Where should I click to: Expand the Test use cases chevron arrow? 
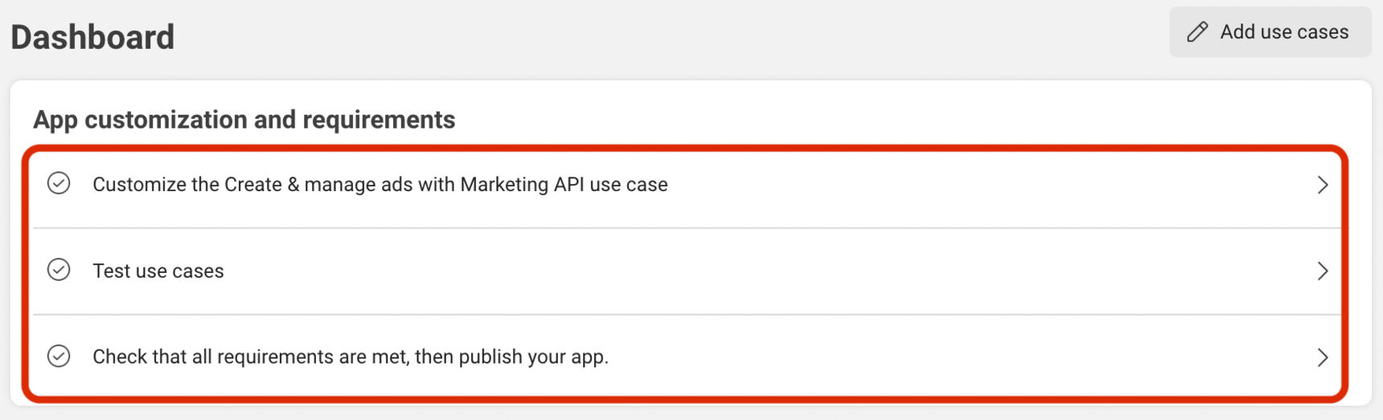1322,271
